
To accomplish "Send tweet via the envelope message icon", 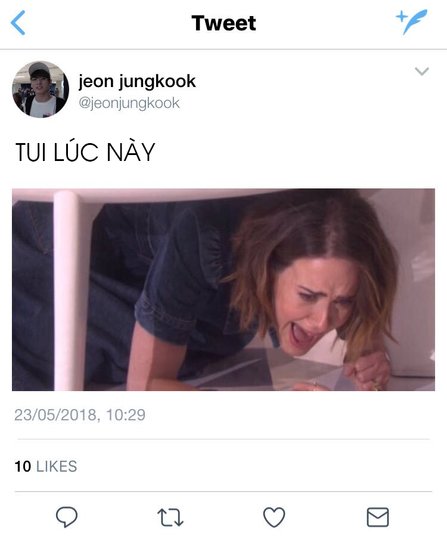I will tap(378, 517).
